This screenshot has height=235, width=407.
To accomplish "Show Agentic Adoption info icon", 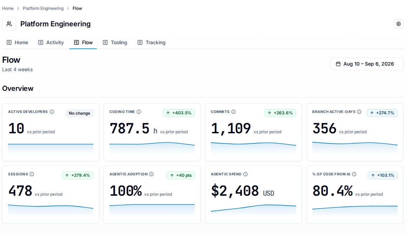I will click(x=152, y=174).
